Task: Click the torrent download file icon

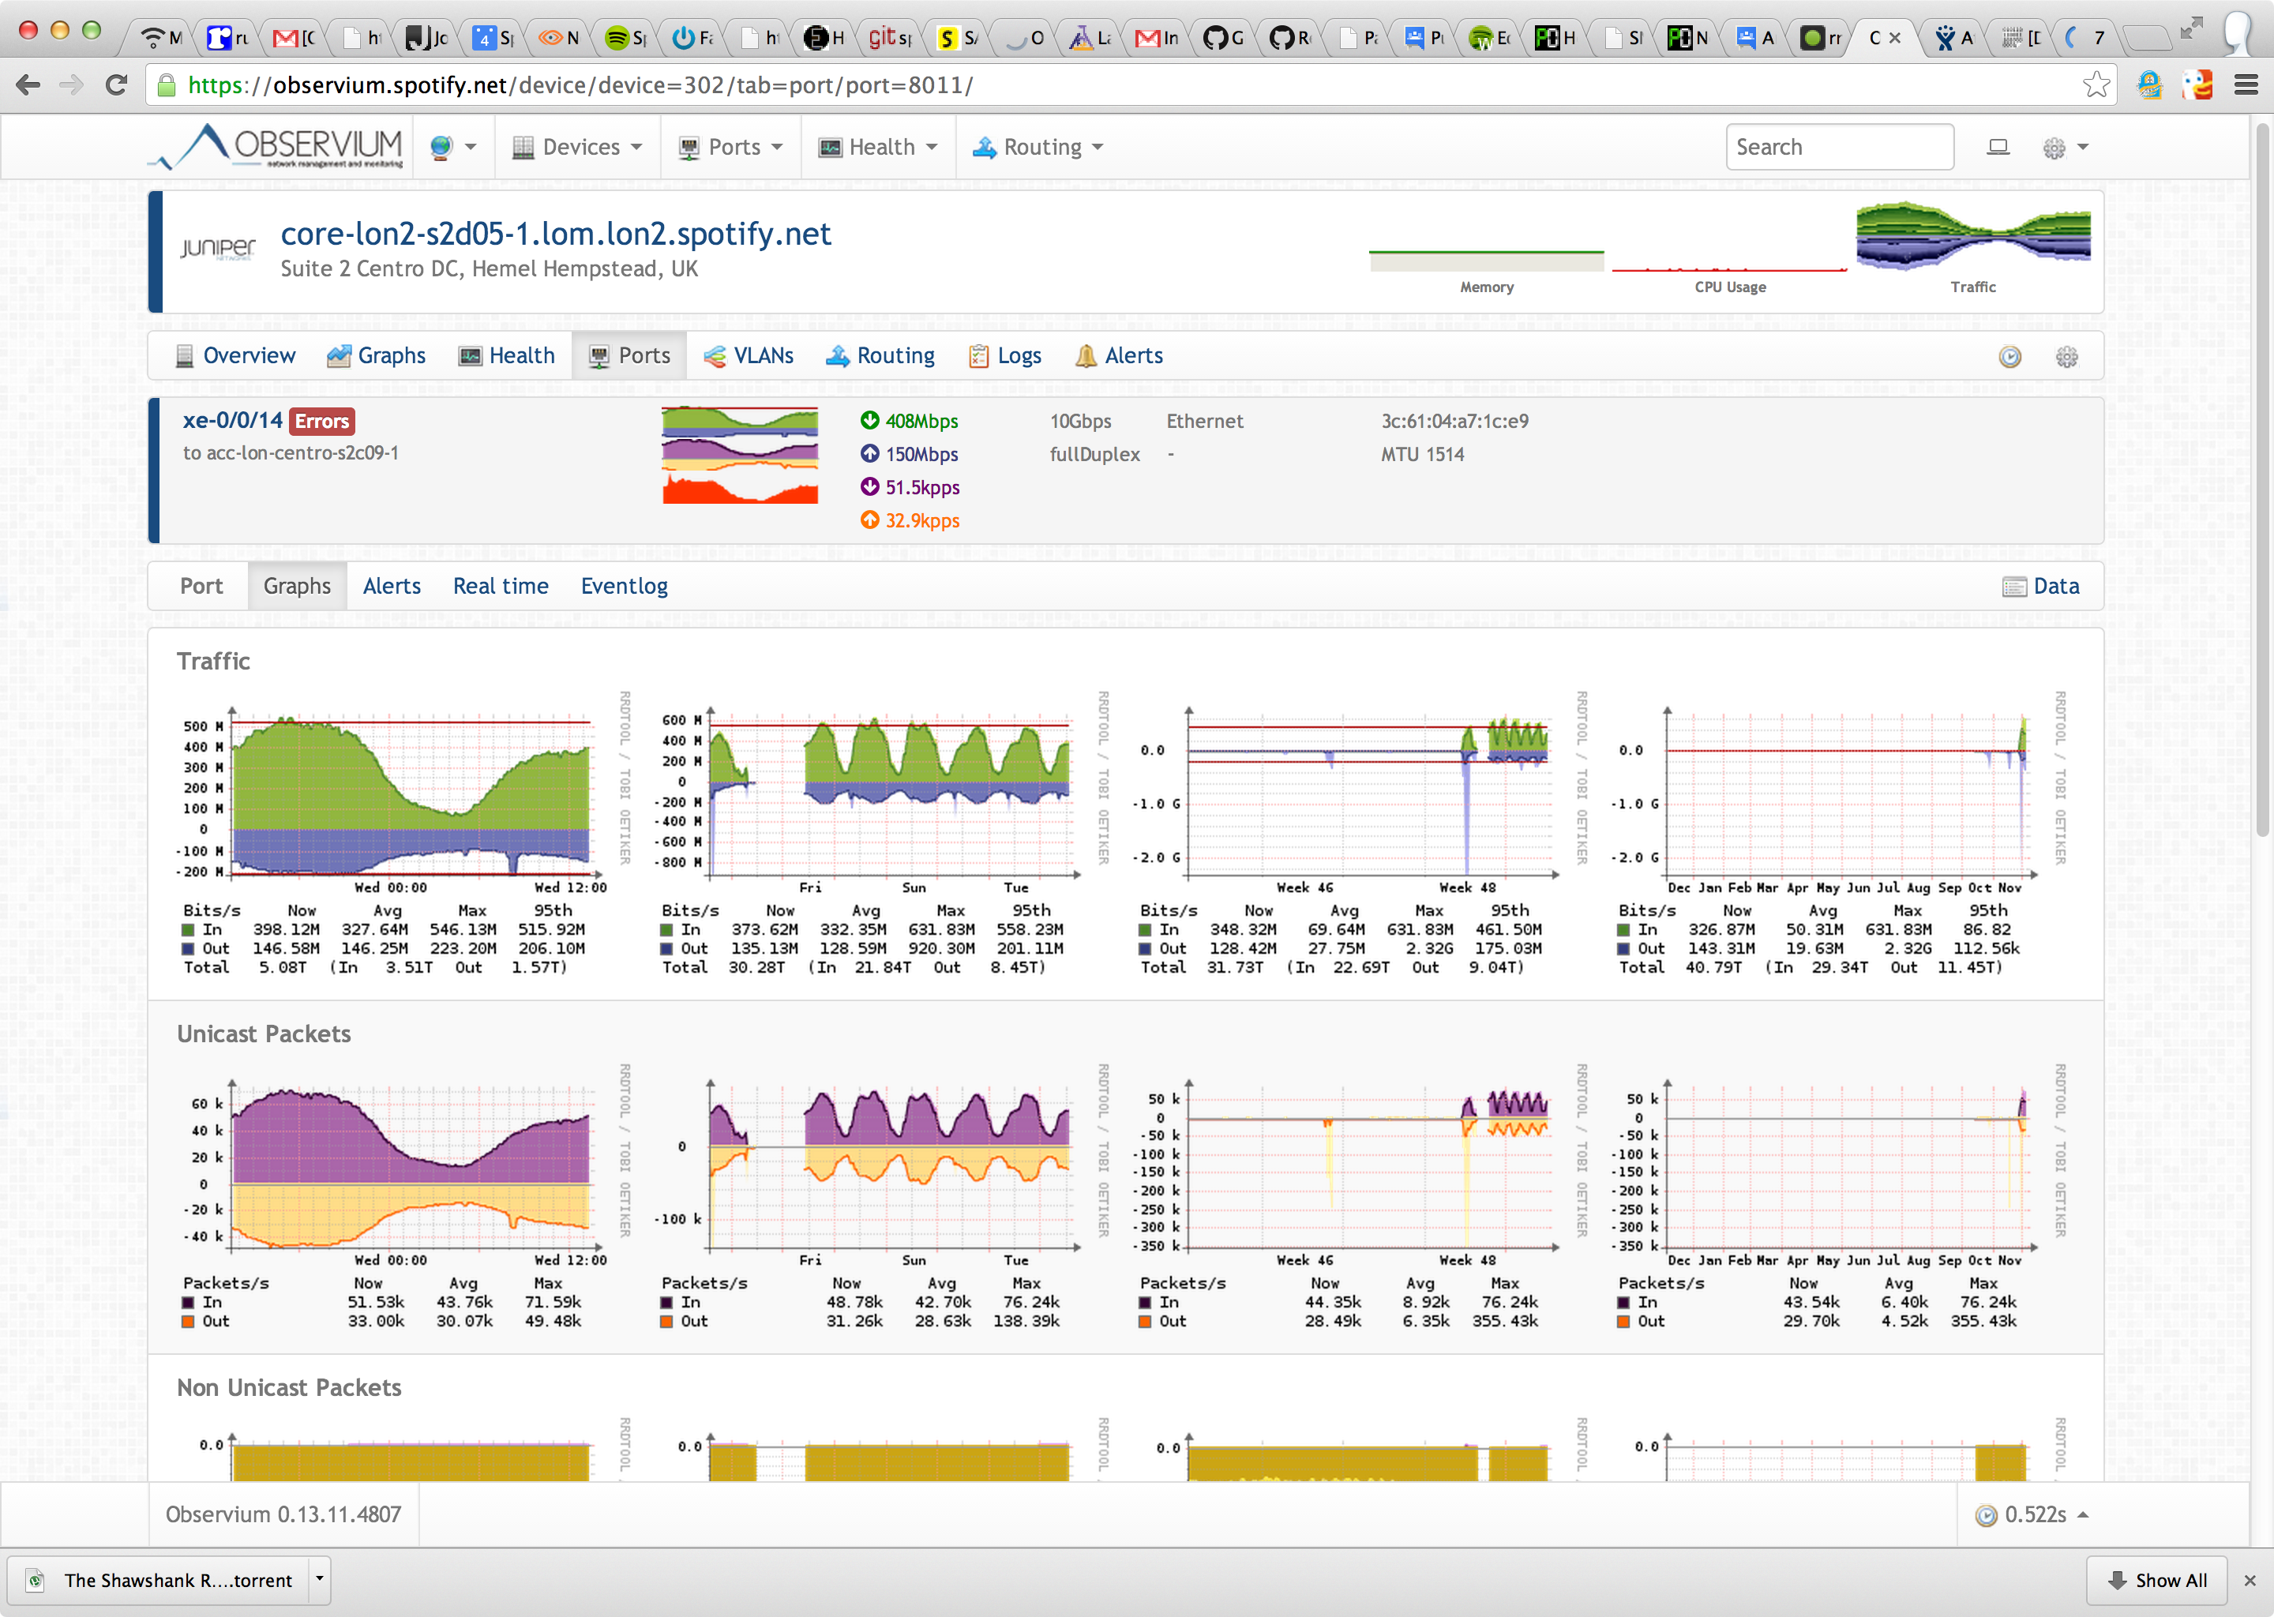Action: [36, 1580]
